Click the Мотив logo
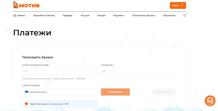The image size is (218, 111). (x=26, y=5)
